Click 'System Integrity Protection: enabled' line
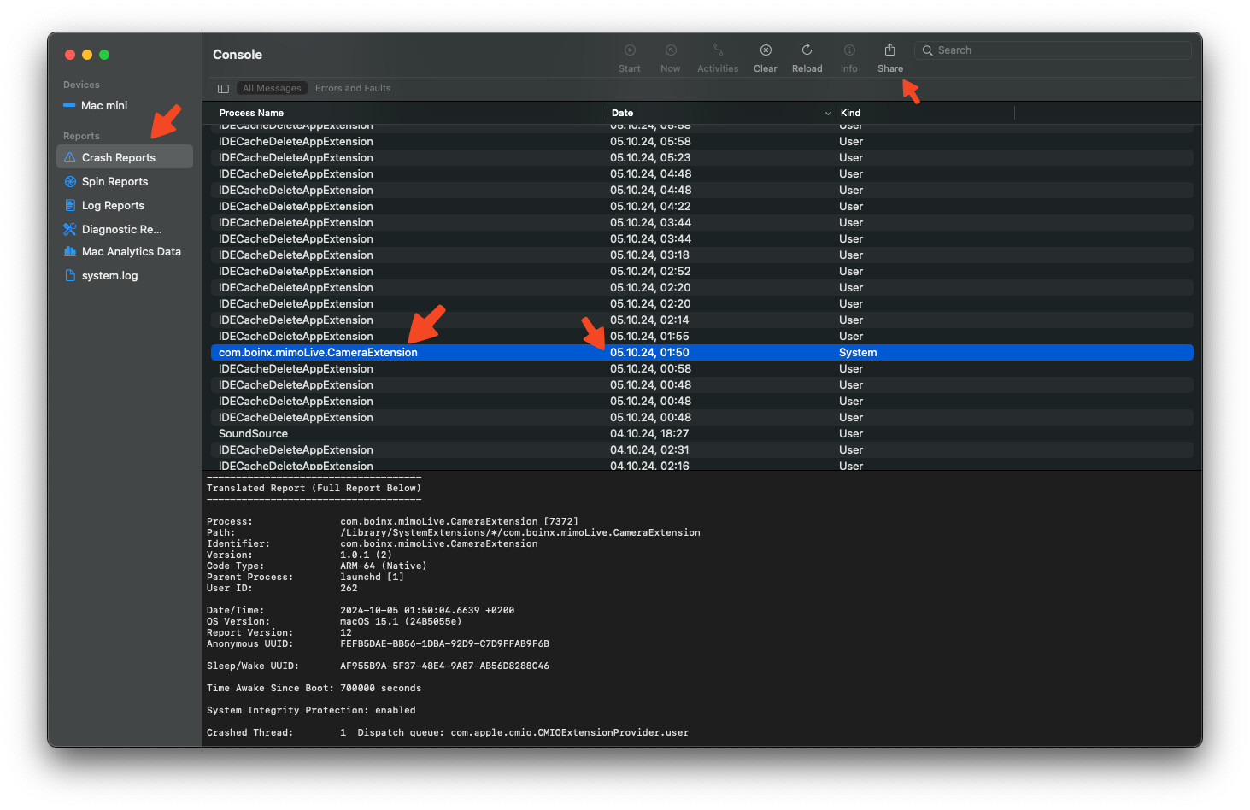Screen dimensions: 1250x810 pyautogui.click(x=311, y=711)
